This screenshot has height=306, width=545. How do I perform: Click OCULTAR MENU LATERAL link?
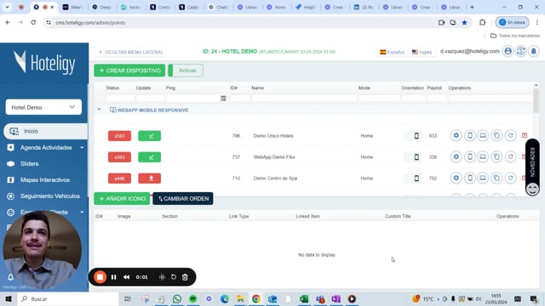pos(131,52)
